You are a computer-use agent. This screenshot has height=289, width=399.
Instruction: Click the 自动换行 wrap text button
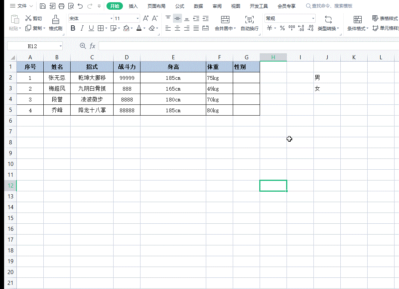pos(249,23)
